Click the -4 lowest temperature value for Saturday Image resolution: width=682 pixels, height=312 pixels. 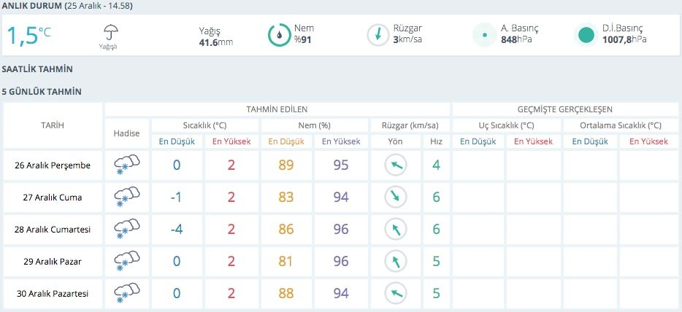pos(177,229)
